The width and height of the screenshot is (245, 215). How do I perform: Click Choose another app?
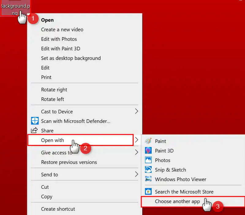coord(193,202)
